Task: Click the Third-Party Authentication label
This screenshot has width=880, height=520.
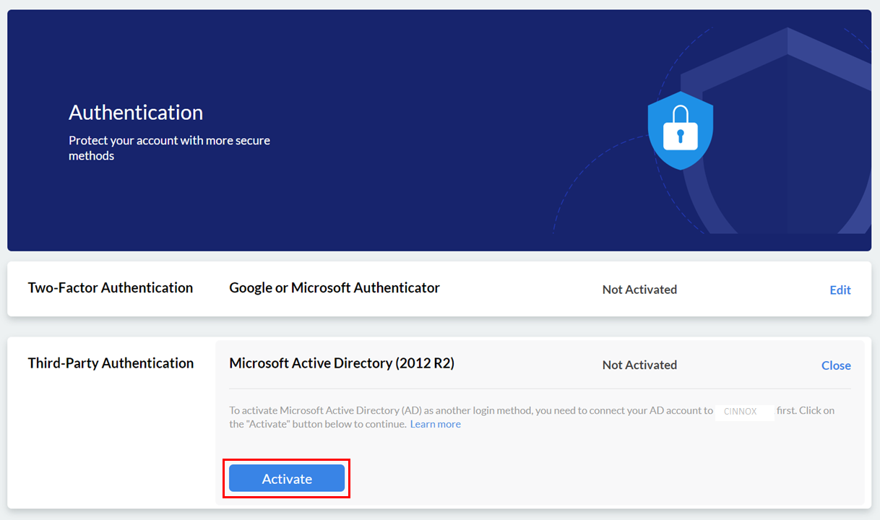Action: (x=111, y=363)
